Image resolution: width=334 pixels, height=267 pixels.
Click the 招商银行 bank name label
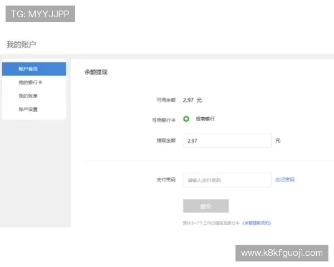coord(205,119)
